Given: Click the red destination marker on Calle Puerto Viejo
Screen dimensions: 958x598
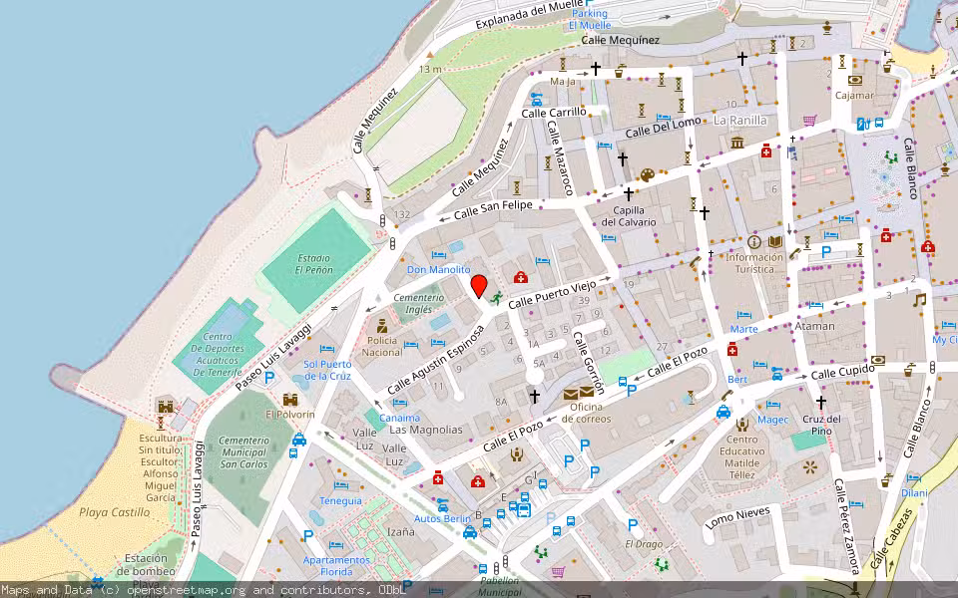Looking at the screenshot, I should point(480,287).
